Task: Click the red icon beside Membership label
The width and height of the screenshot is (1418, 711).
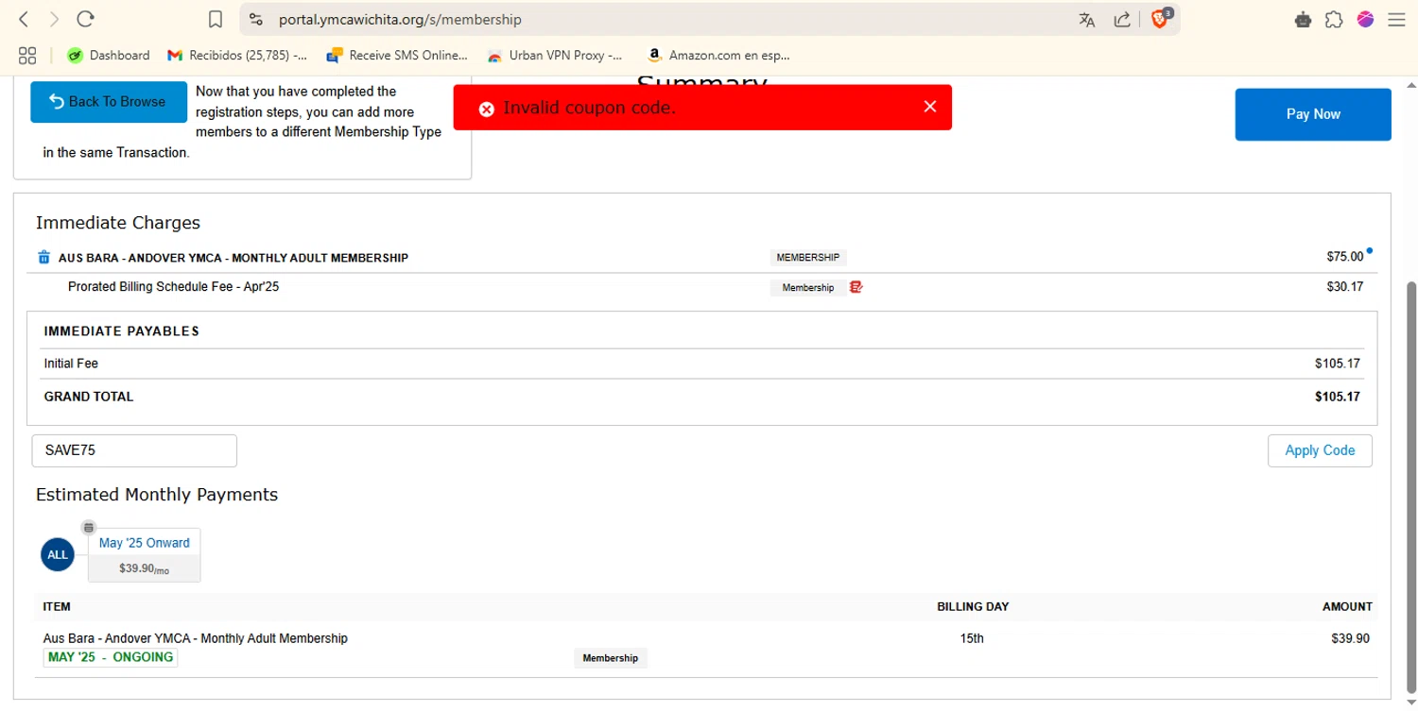Action: click(856, 287)
